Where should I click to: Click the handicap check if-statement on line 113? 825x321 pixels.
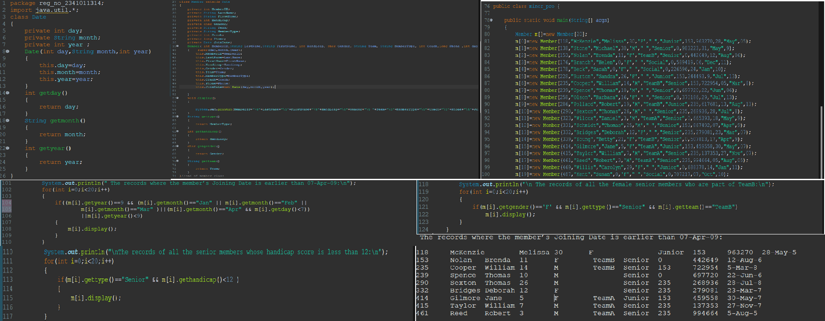148,279
